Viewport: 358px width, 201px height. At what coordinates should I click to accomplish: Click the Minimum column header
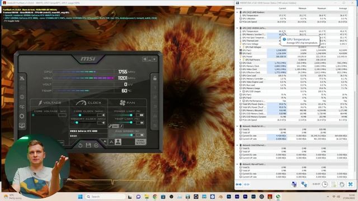[302, 8]
